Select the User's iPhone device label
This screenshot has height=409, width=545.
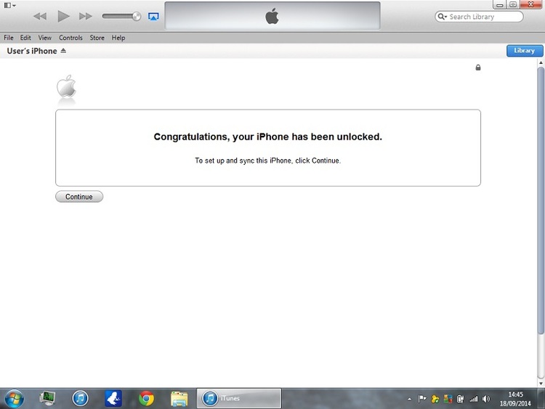32,51
